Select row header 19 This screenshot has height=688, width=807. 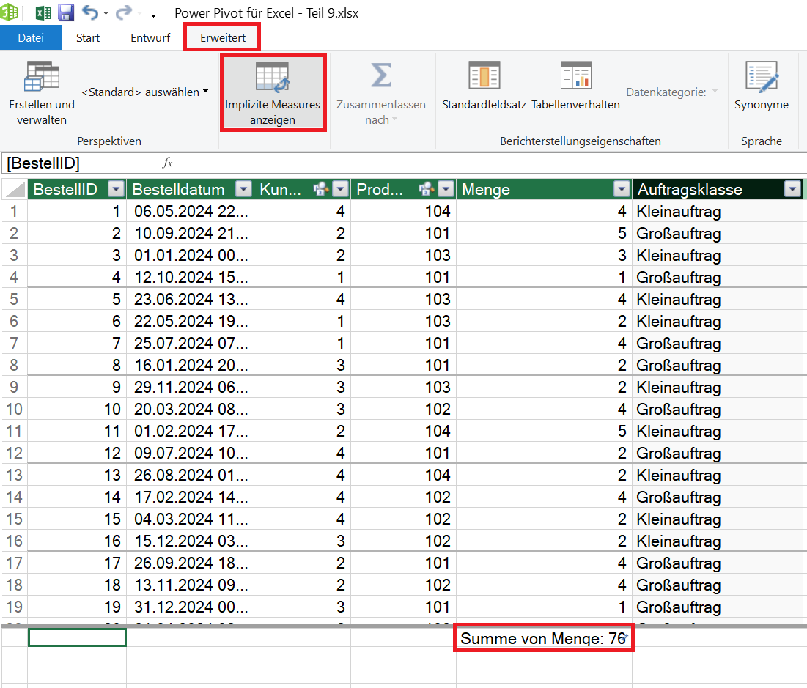tap(14, 607)
